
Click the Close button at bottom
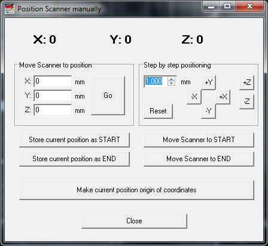pos(134,221)
